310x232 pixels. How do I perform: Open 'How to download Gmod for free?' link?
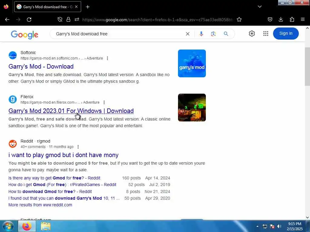(x=50, y=192)
